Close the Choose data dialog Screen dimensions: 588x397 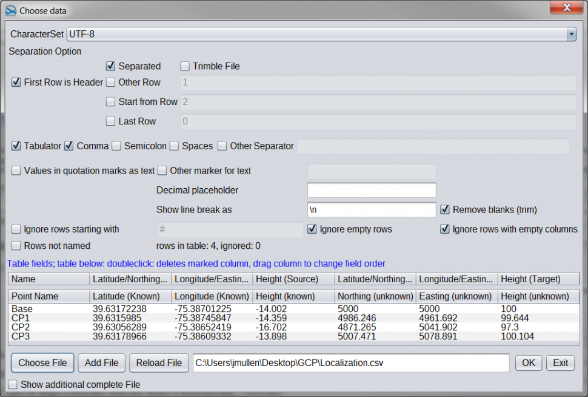pyautogui.click(x=567, y=8)
